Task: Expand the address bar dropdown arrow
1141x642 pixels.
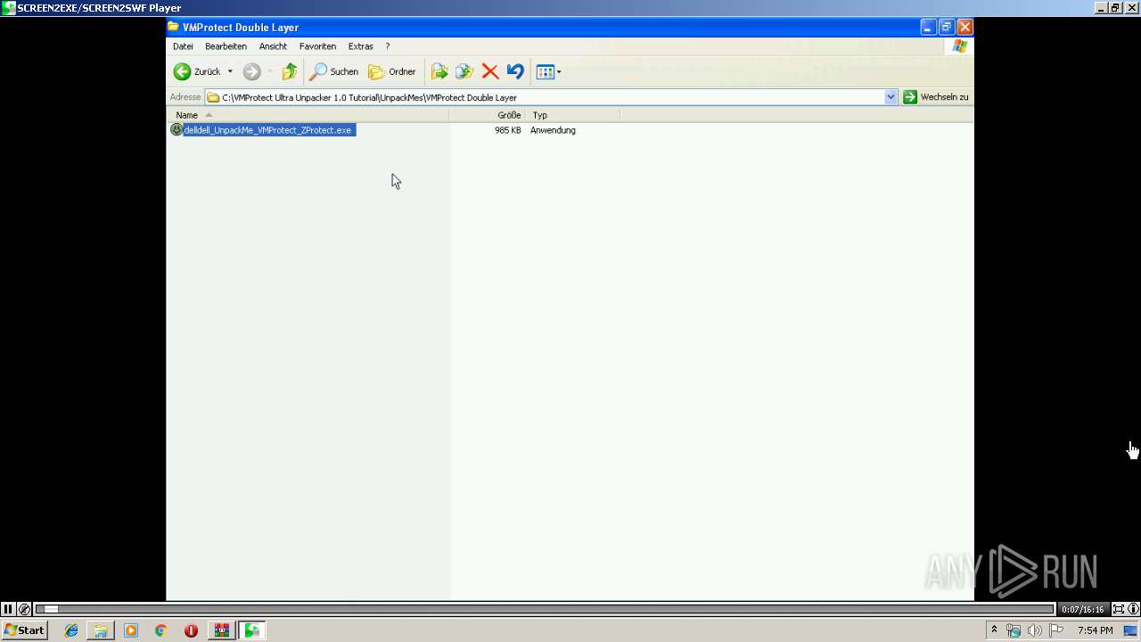Action: (x=891, y=97)
